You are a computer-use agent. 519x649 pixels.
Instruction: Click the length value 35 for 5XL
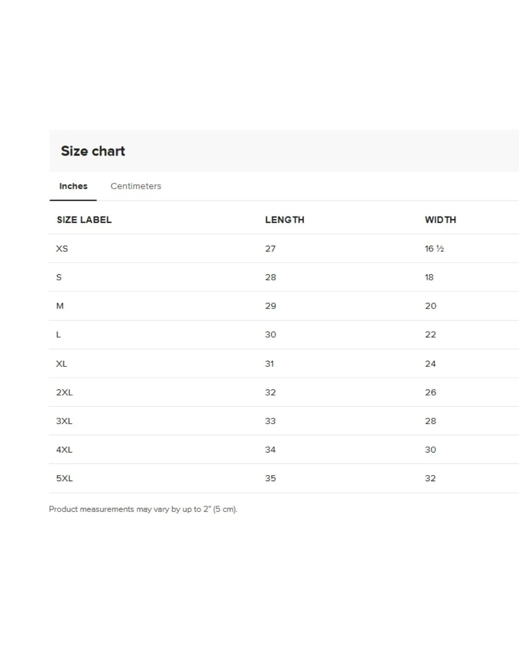[270, 478]
